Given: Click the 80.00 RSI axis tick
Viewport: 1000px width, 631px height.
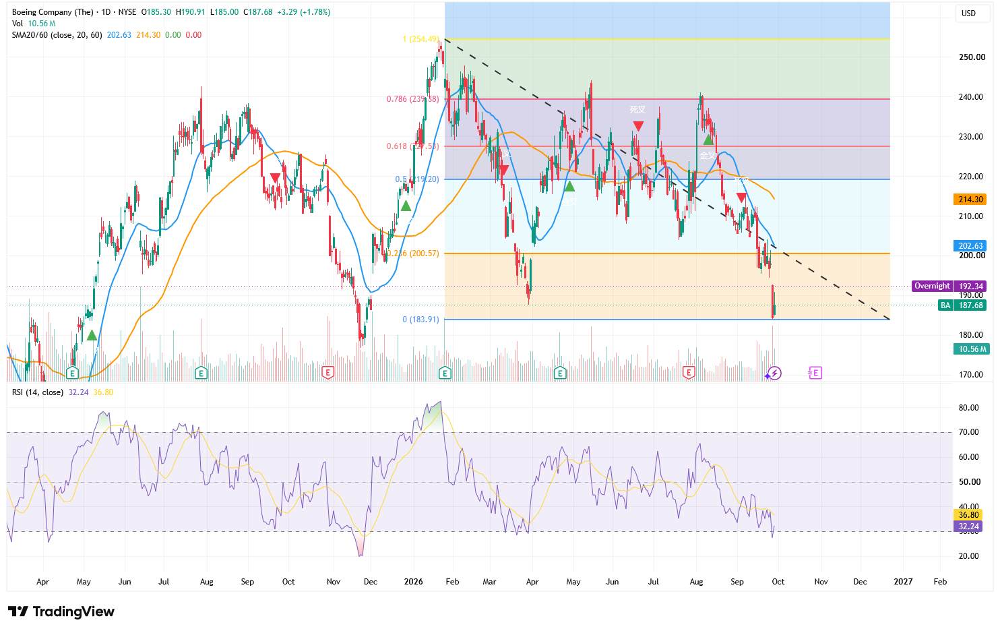Looking at the screenshot, I should [x=969, y=408].
